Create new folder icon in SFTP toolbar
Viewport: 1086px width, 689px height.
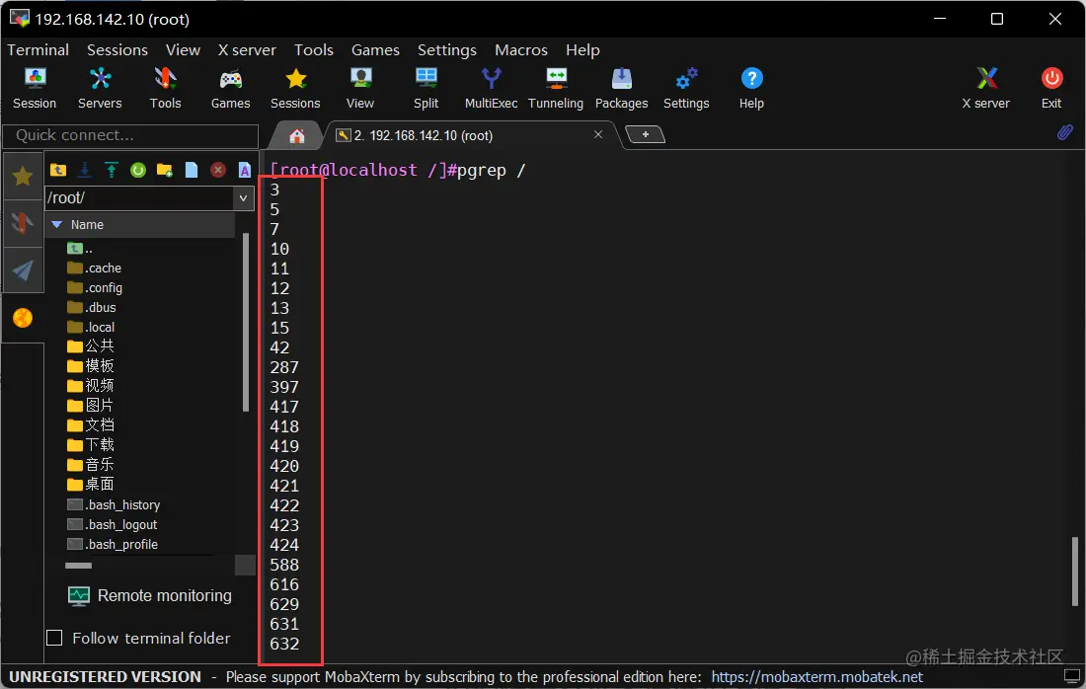pos(165,170)
